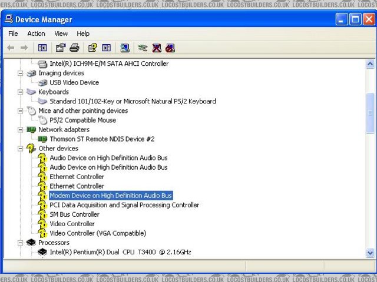Collapse the Other devices category
This screenshot has width=377, height=282.
click(x=21, y=149)
